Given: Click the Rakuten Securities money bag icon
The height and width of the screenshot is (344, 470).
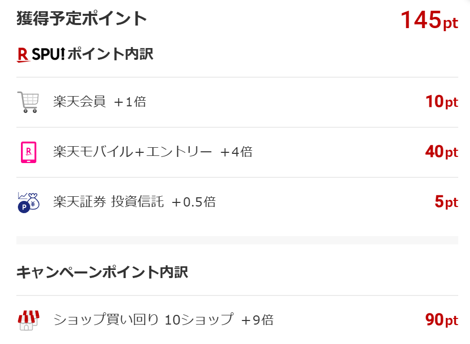Looking at the screenshot, I should 28,202.
